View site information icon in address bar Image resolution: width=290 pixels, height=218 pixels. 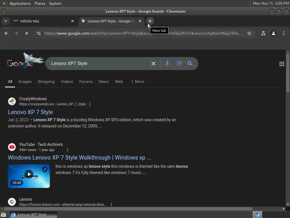coord(39,33)
